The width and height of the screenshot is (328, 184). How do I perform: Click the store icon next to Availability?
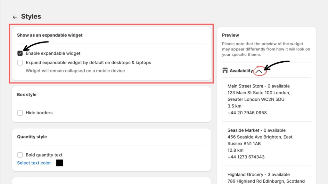(225, 71)
